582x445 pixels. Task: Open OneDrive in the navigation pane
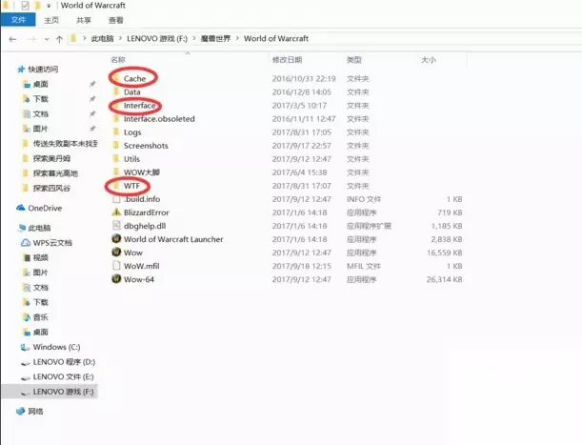45,208
